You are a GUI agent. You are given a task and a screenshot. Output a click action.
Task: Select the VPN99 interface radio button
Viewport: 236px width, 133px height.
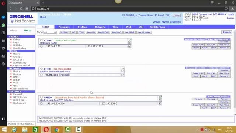click(x=41, y=97)
